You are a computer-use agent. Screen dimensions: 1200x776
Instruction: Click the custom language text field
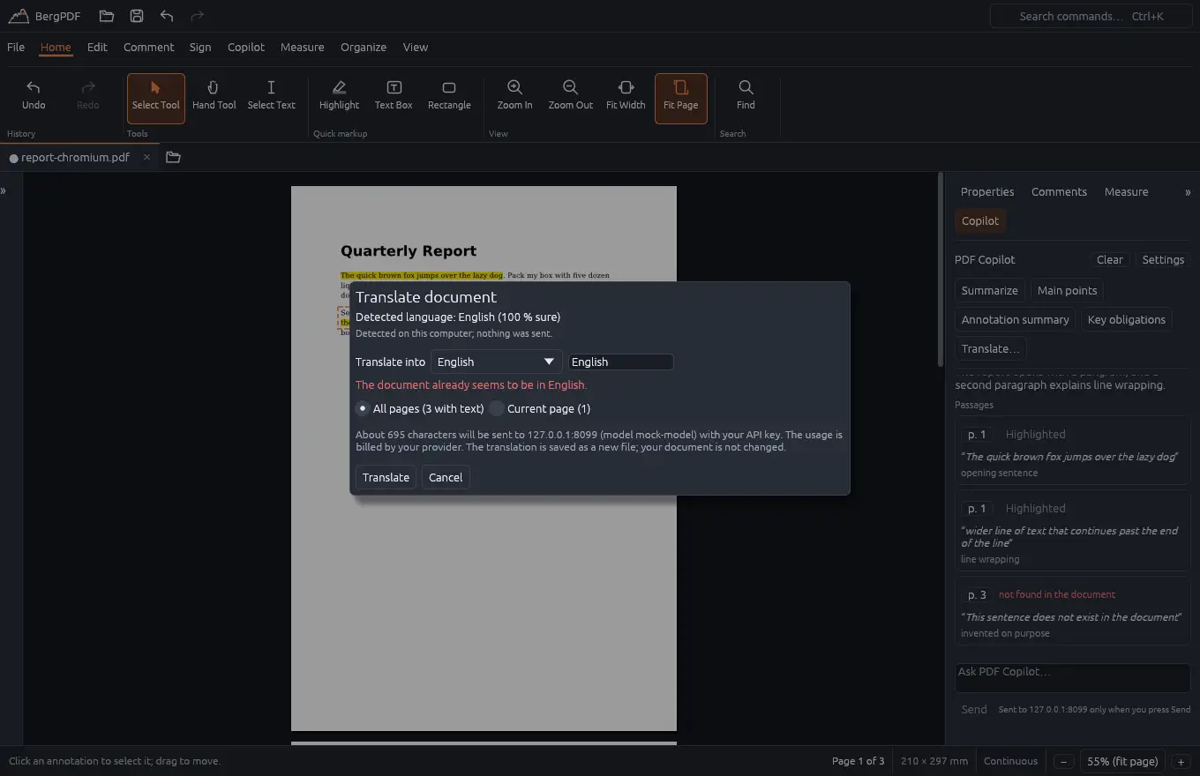point(620,362)
